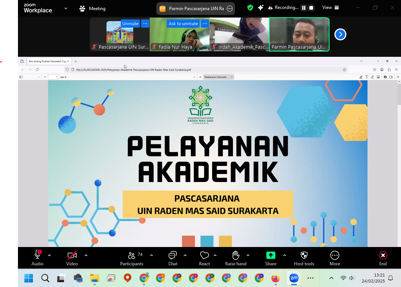Open Firefox from the taskbar
The width and height of the screenshot is (401, 287).
(x=275, y=278)
